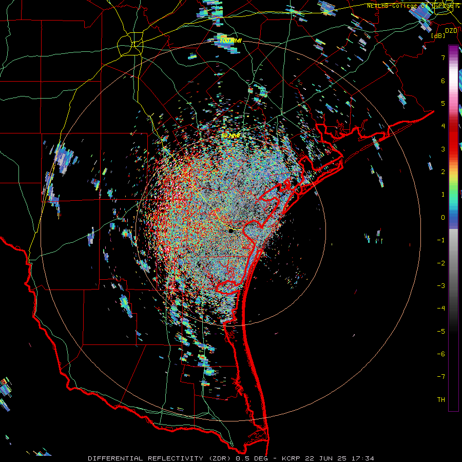
Task: Click the "3" value on the color scale
Action: (443, 149)
